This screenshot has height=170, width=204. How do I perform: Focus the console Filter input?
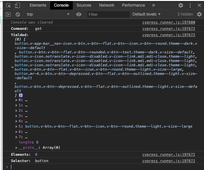[x=108, y=14]
